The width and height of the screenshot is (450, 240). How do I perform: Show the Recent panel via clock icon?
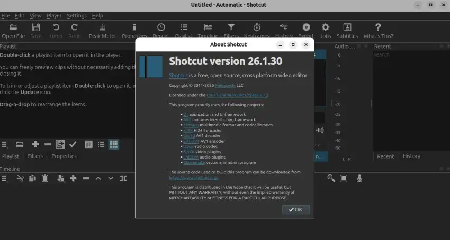(x=161, y=27)
